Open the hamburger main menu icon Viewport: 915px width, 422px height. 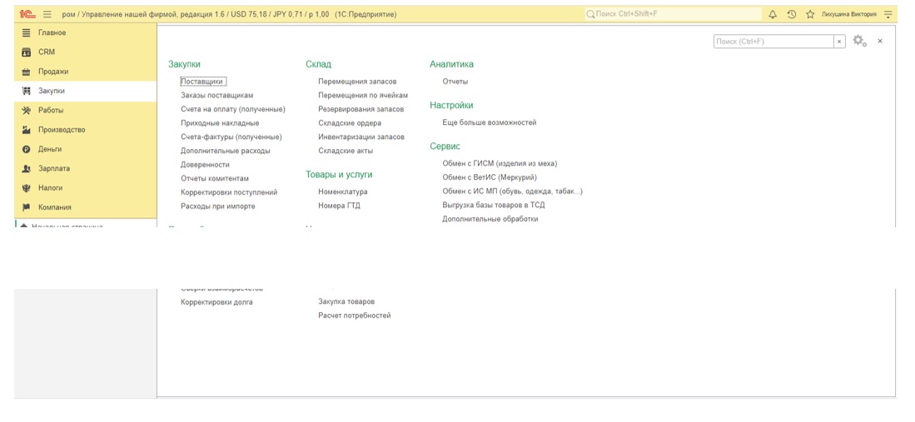click(x=47, y=14)
